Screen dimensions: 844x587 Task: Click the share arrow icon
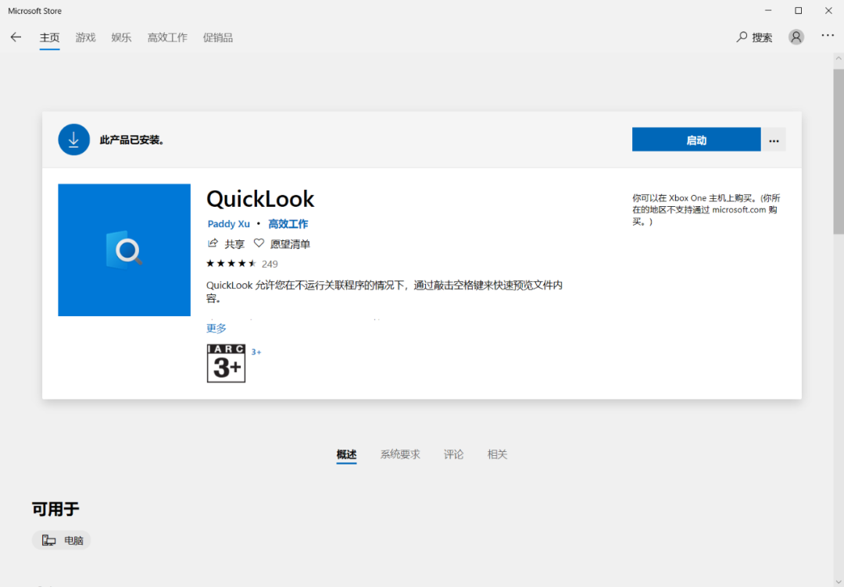(x=213, y=244)
